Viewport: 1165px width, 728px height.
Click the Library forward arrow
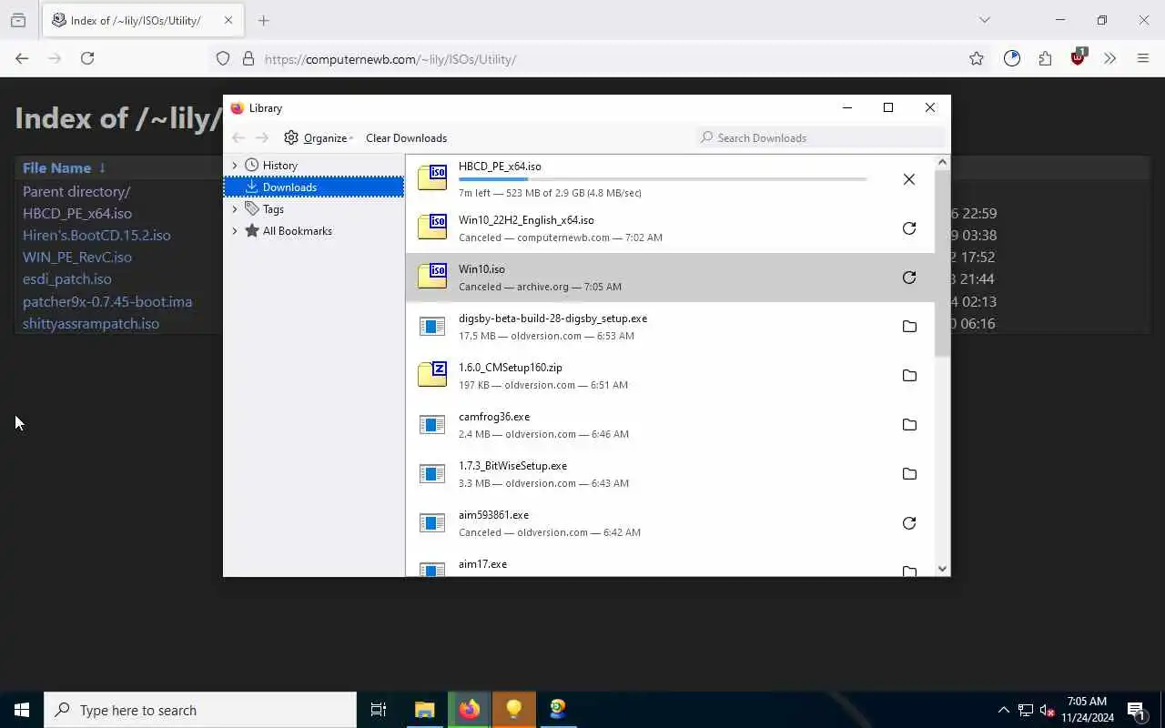tap(262, 137)
